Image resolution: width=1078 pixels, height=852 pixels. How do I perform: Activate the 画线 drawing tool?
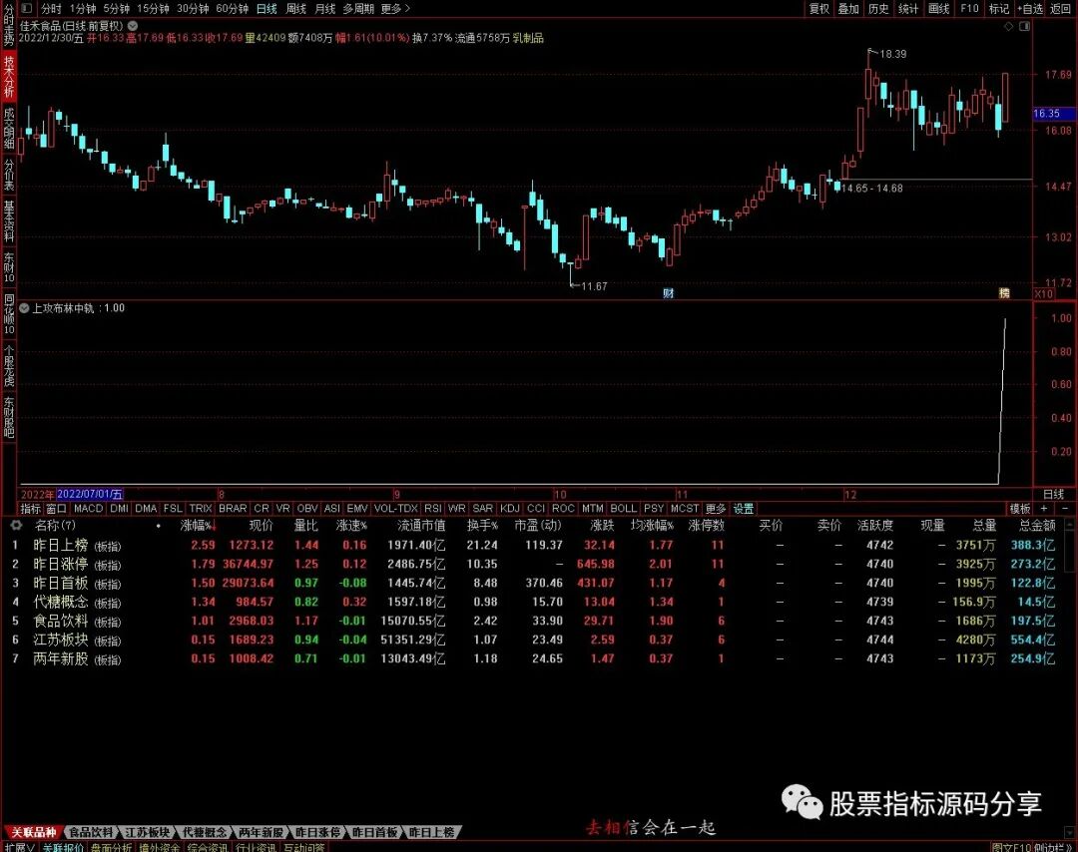(x=938, y=8)
